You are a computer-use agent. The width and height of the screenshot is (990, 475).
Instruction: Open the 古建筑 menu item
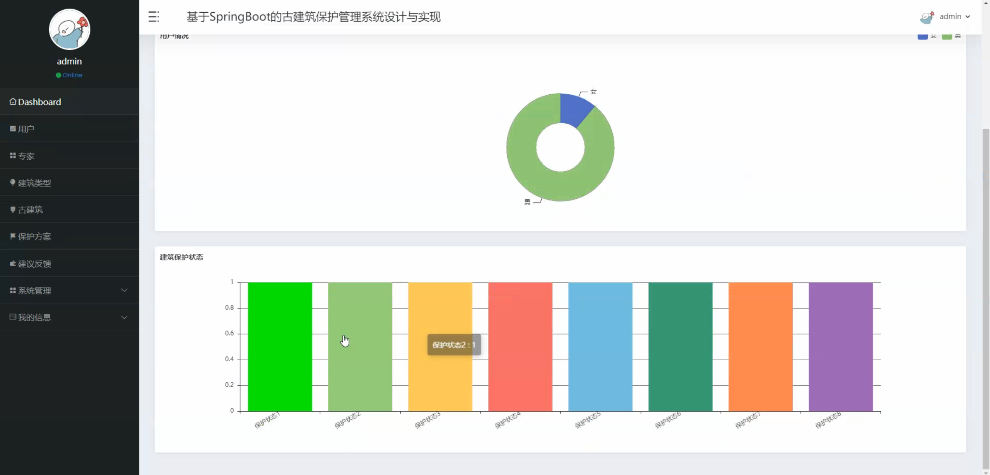coord(30,209)
